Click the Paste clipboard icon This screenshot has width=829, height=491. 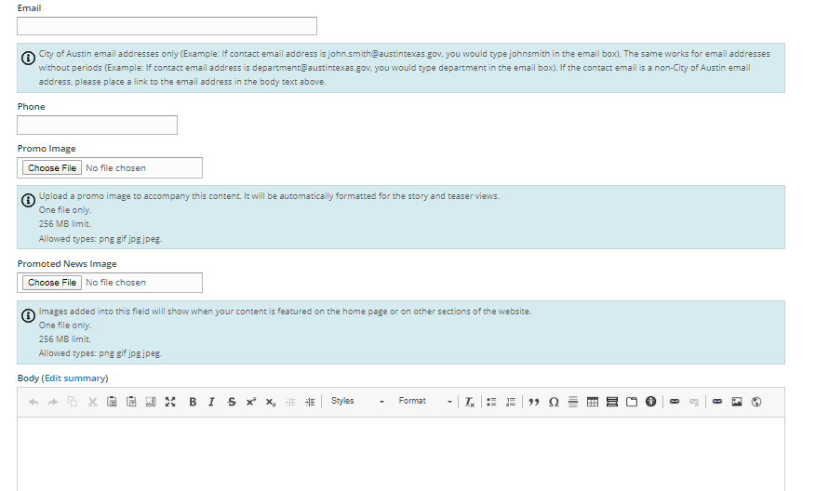click(x=112, y=403)
